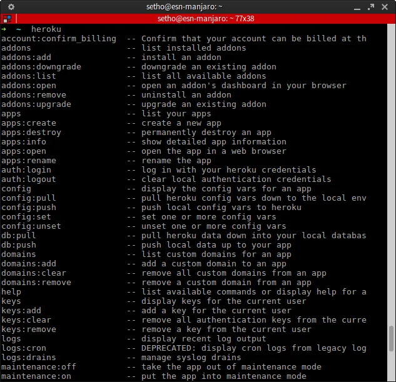Select the 'config:pull' completion entry
396x382 pixels.
[x=29, y=198]
